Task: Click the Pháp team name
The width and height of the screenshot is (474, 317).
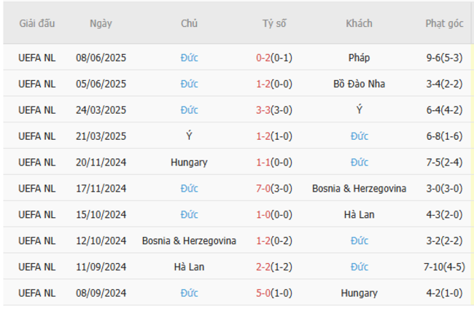Action: (x=359, y=58)
